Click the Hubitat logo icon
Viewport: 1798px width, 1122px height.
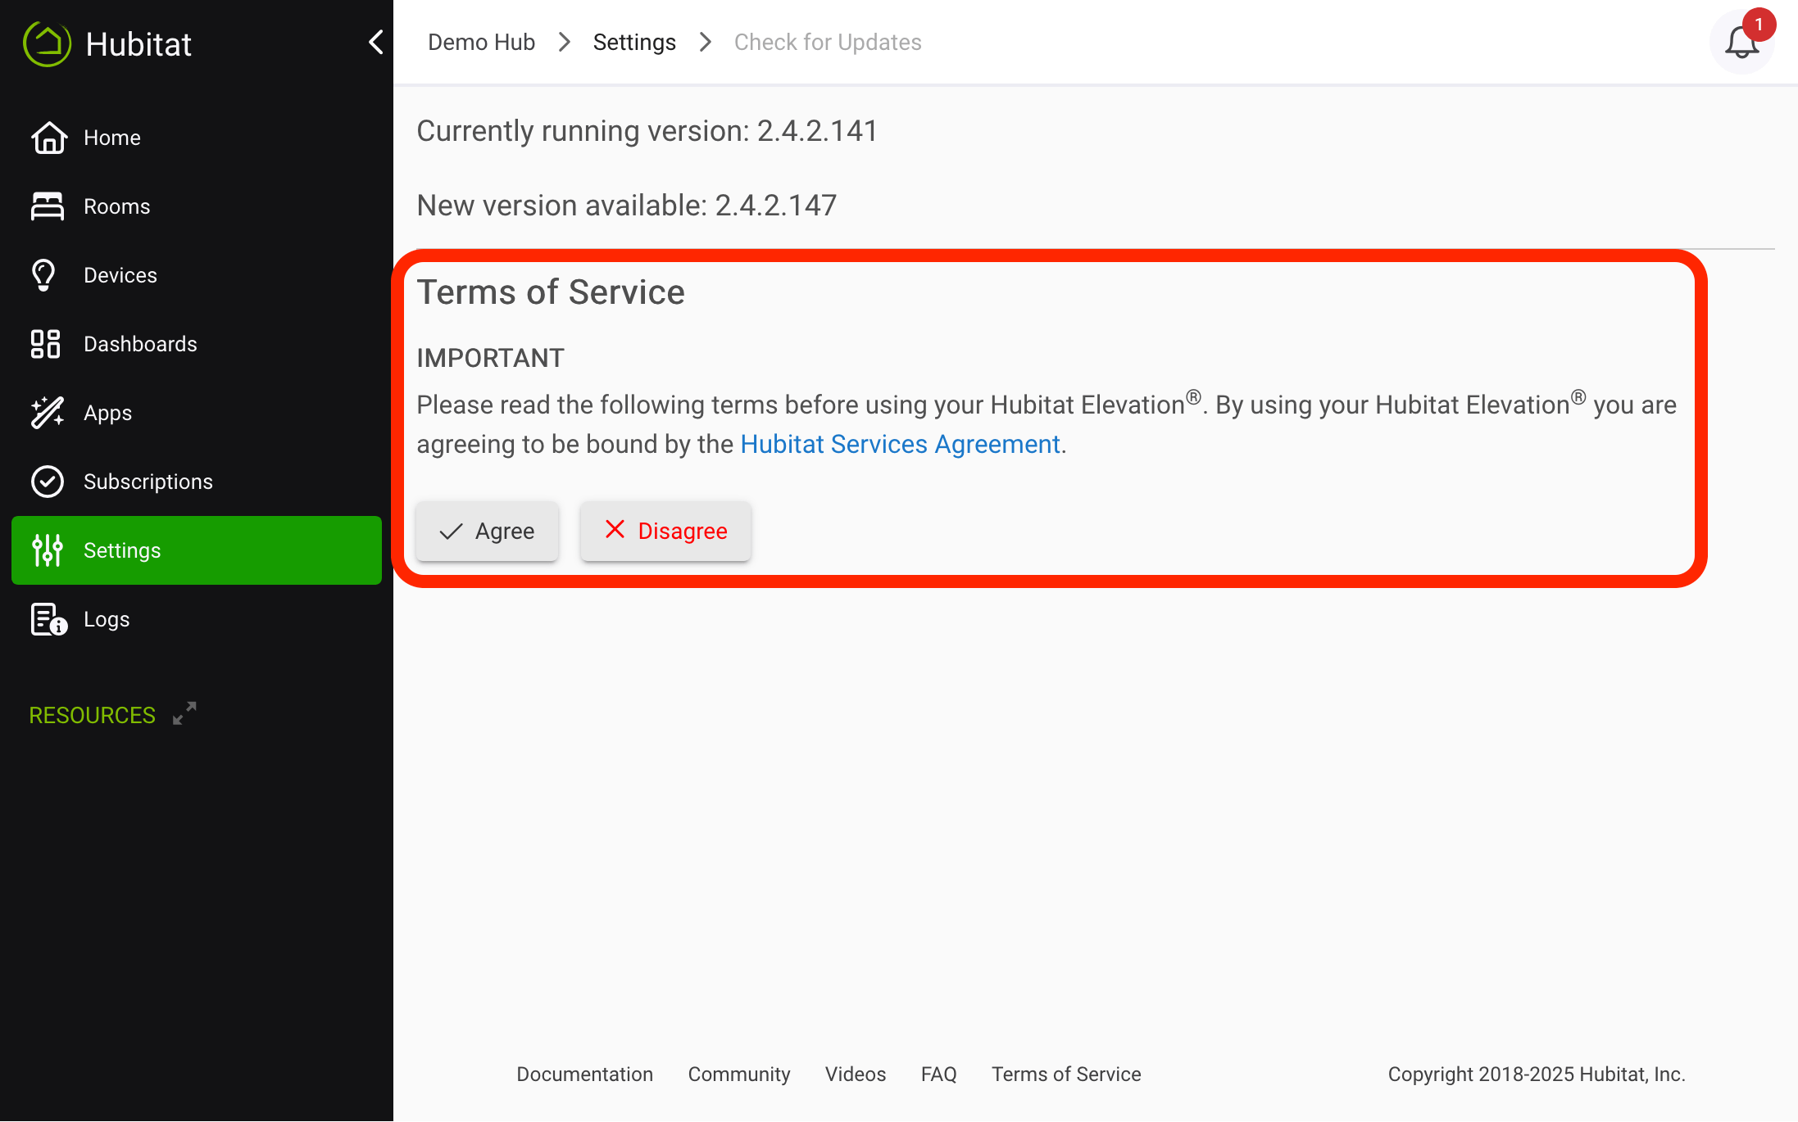[x=48, y=43]
